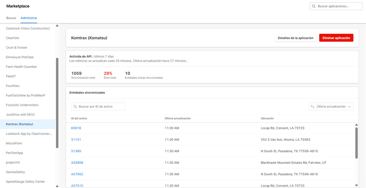This screenshot has height=188, width=366.
Task: Select the Administrar tab
Action: pyautogui.click(x=29, y=18)
